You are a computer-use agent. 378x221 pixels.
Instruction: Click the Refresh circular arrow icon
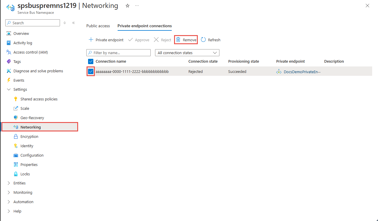(x=203, y=40)
